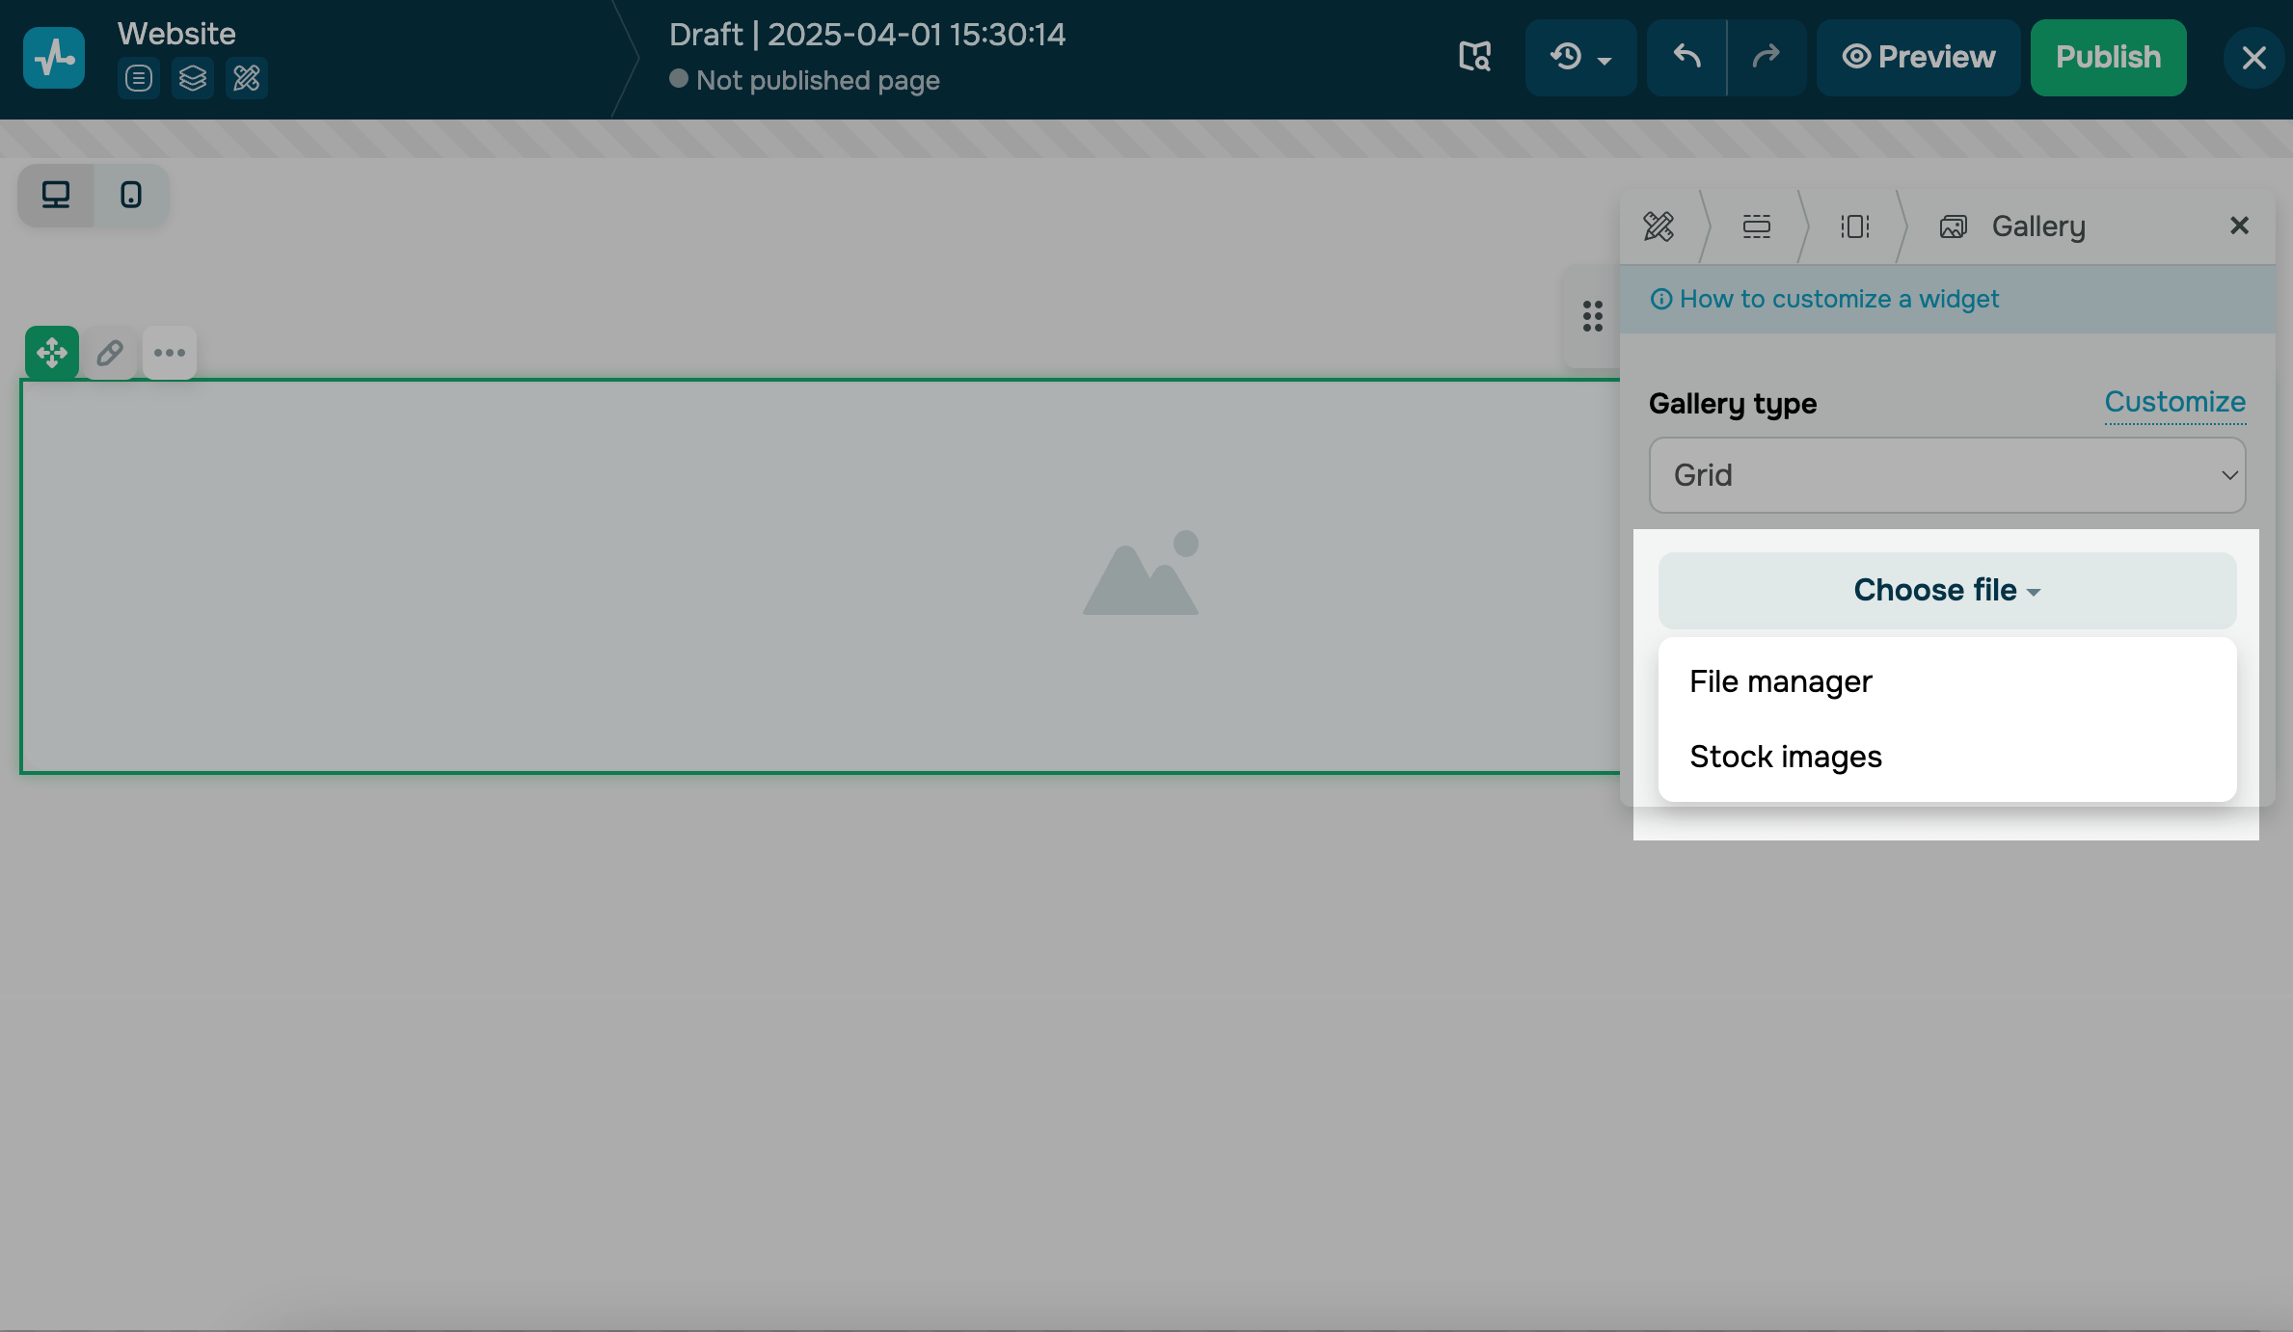Open the version history dropdown
2293x1332 pixels.
pos(1580,57)
